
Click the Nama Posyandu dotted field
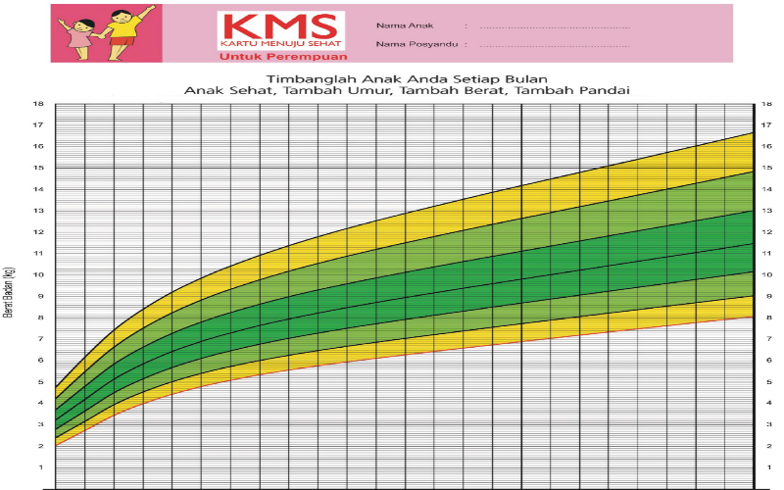[x=556, y=44]
